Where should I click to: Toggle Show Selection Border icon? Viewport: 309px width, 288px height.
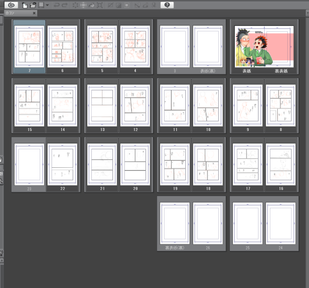(x=127, y=5)
